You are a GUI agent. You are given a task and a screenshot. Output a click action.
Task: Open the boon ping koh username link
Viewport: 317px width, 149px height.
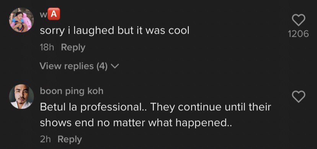pyautogui.click(x=72, y=91)
